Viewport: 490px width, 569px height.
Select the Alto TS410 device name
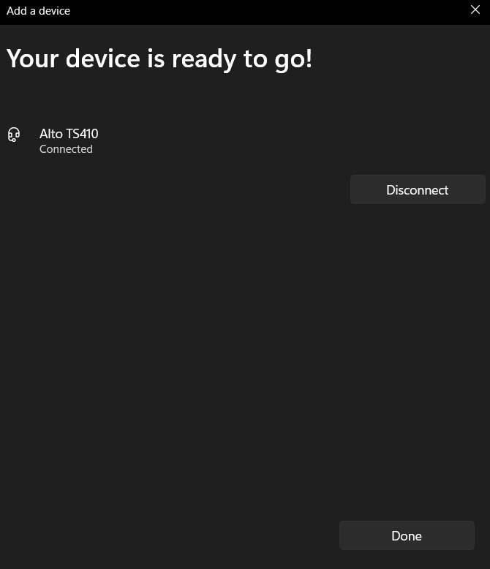point(69,134)
